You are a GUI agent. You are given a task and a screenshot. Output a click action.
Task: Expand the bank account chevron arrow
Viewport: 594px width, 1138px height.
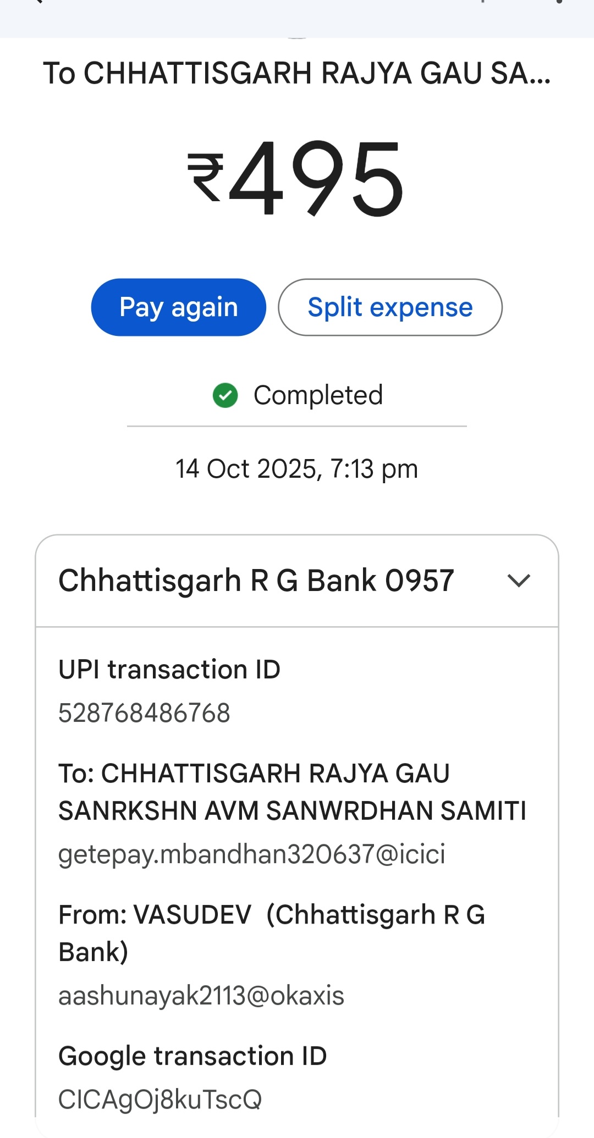pyautogui.click(x=519, y=581)
